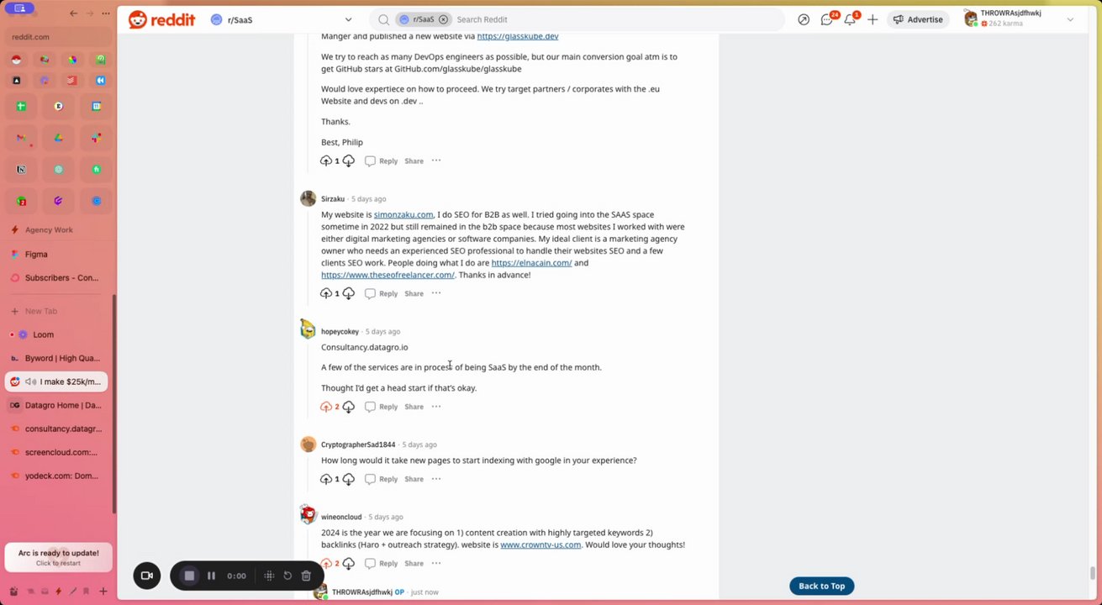This screenshot has height=605, width=1102.
Task: Go back with Arc back arrow
Action: coord(74,13)
